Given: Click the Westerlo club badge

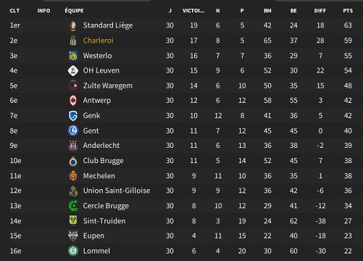Looking at the screenshot, I should pyautogui.click(x=73, y=55).
